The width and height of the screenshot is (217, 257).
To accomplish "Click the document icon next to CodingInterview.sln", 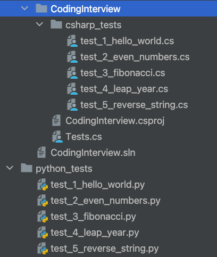I will click(x=41, y=153).
